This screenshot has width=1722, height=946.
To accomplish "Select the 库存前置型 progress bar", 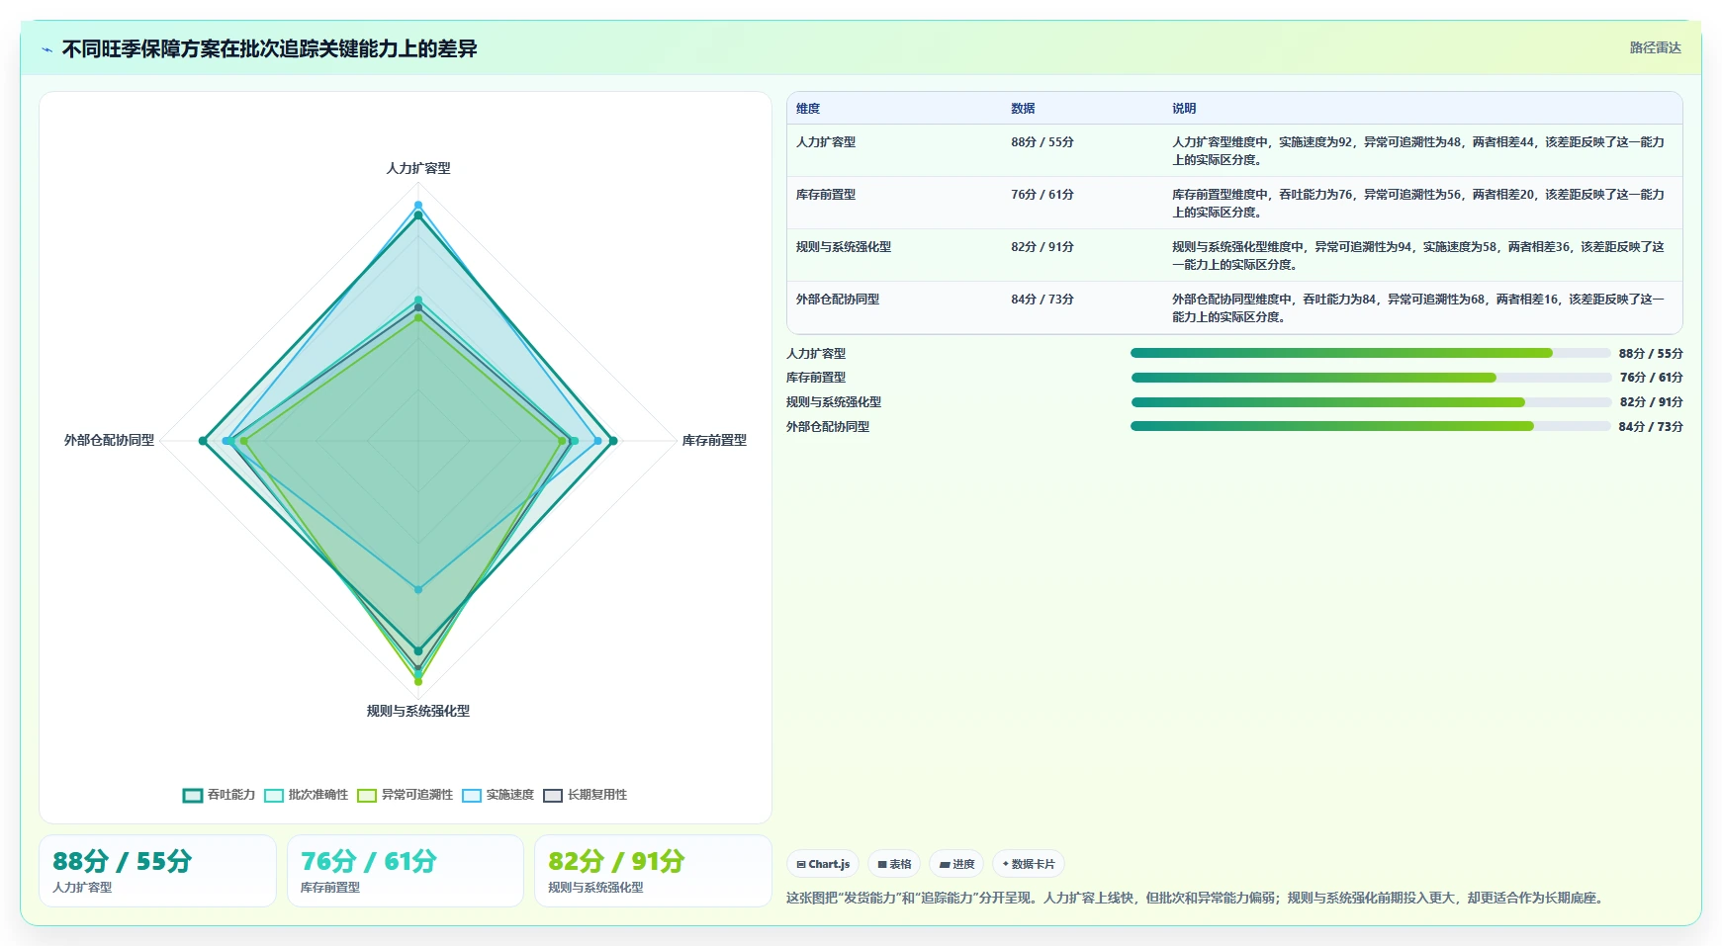I will click(1371, 378).
